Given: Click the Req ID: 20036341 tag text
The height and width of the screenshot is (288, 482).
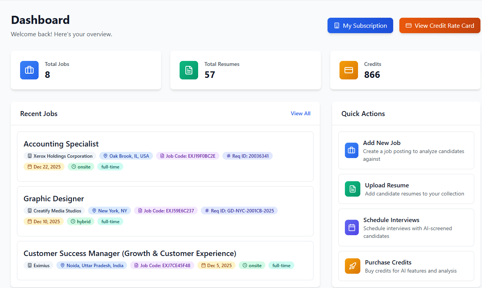Looking at the screenshot, I should pyautogui.click(x=250, y=156).
